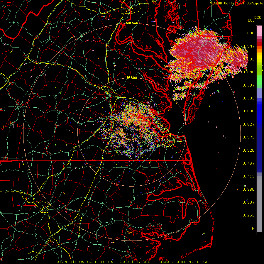Viewport: 264px width, 264px height.
Task: Click the DCC product label
Action: tap(258, 18)
